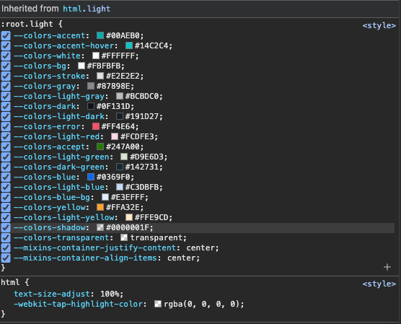
Task: Toggle the --colors-accept checkbox
Action: pyautogui.click(x=6, y=147)
